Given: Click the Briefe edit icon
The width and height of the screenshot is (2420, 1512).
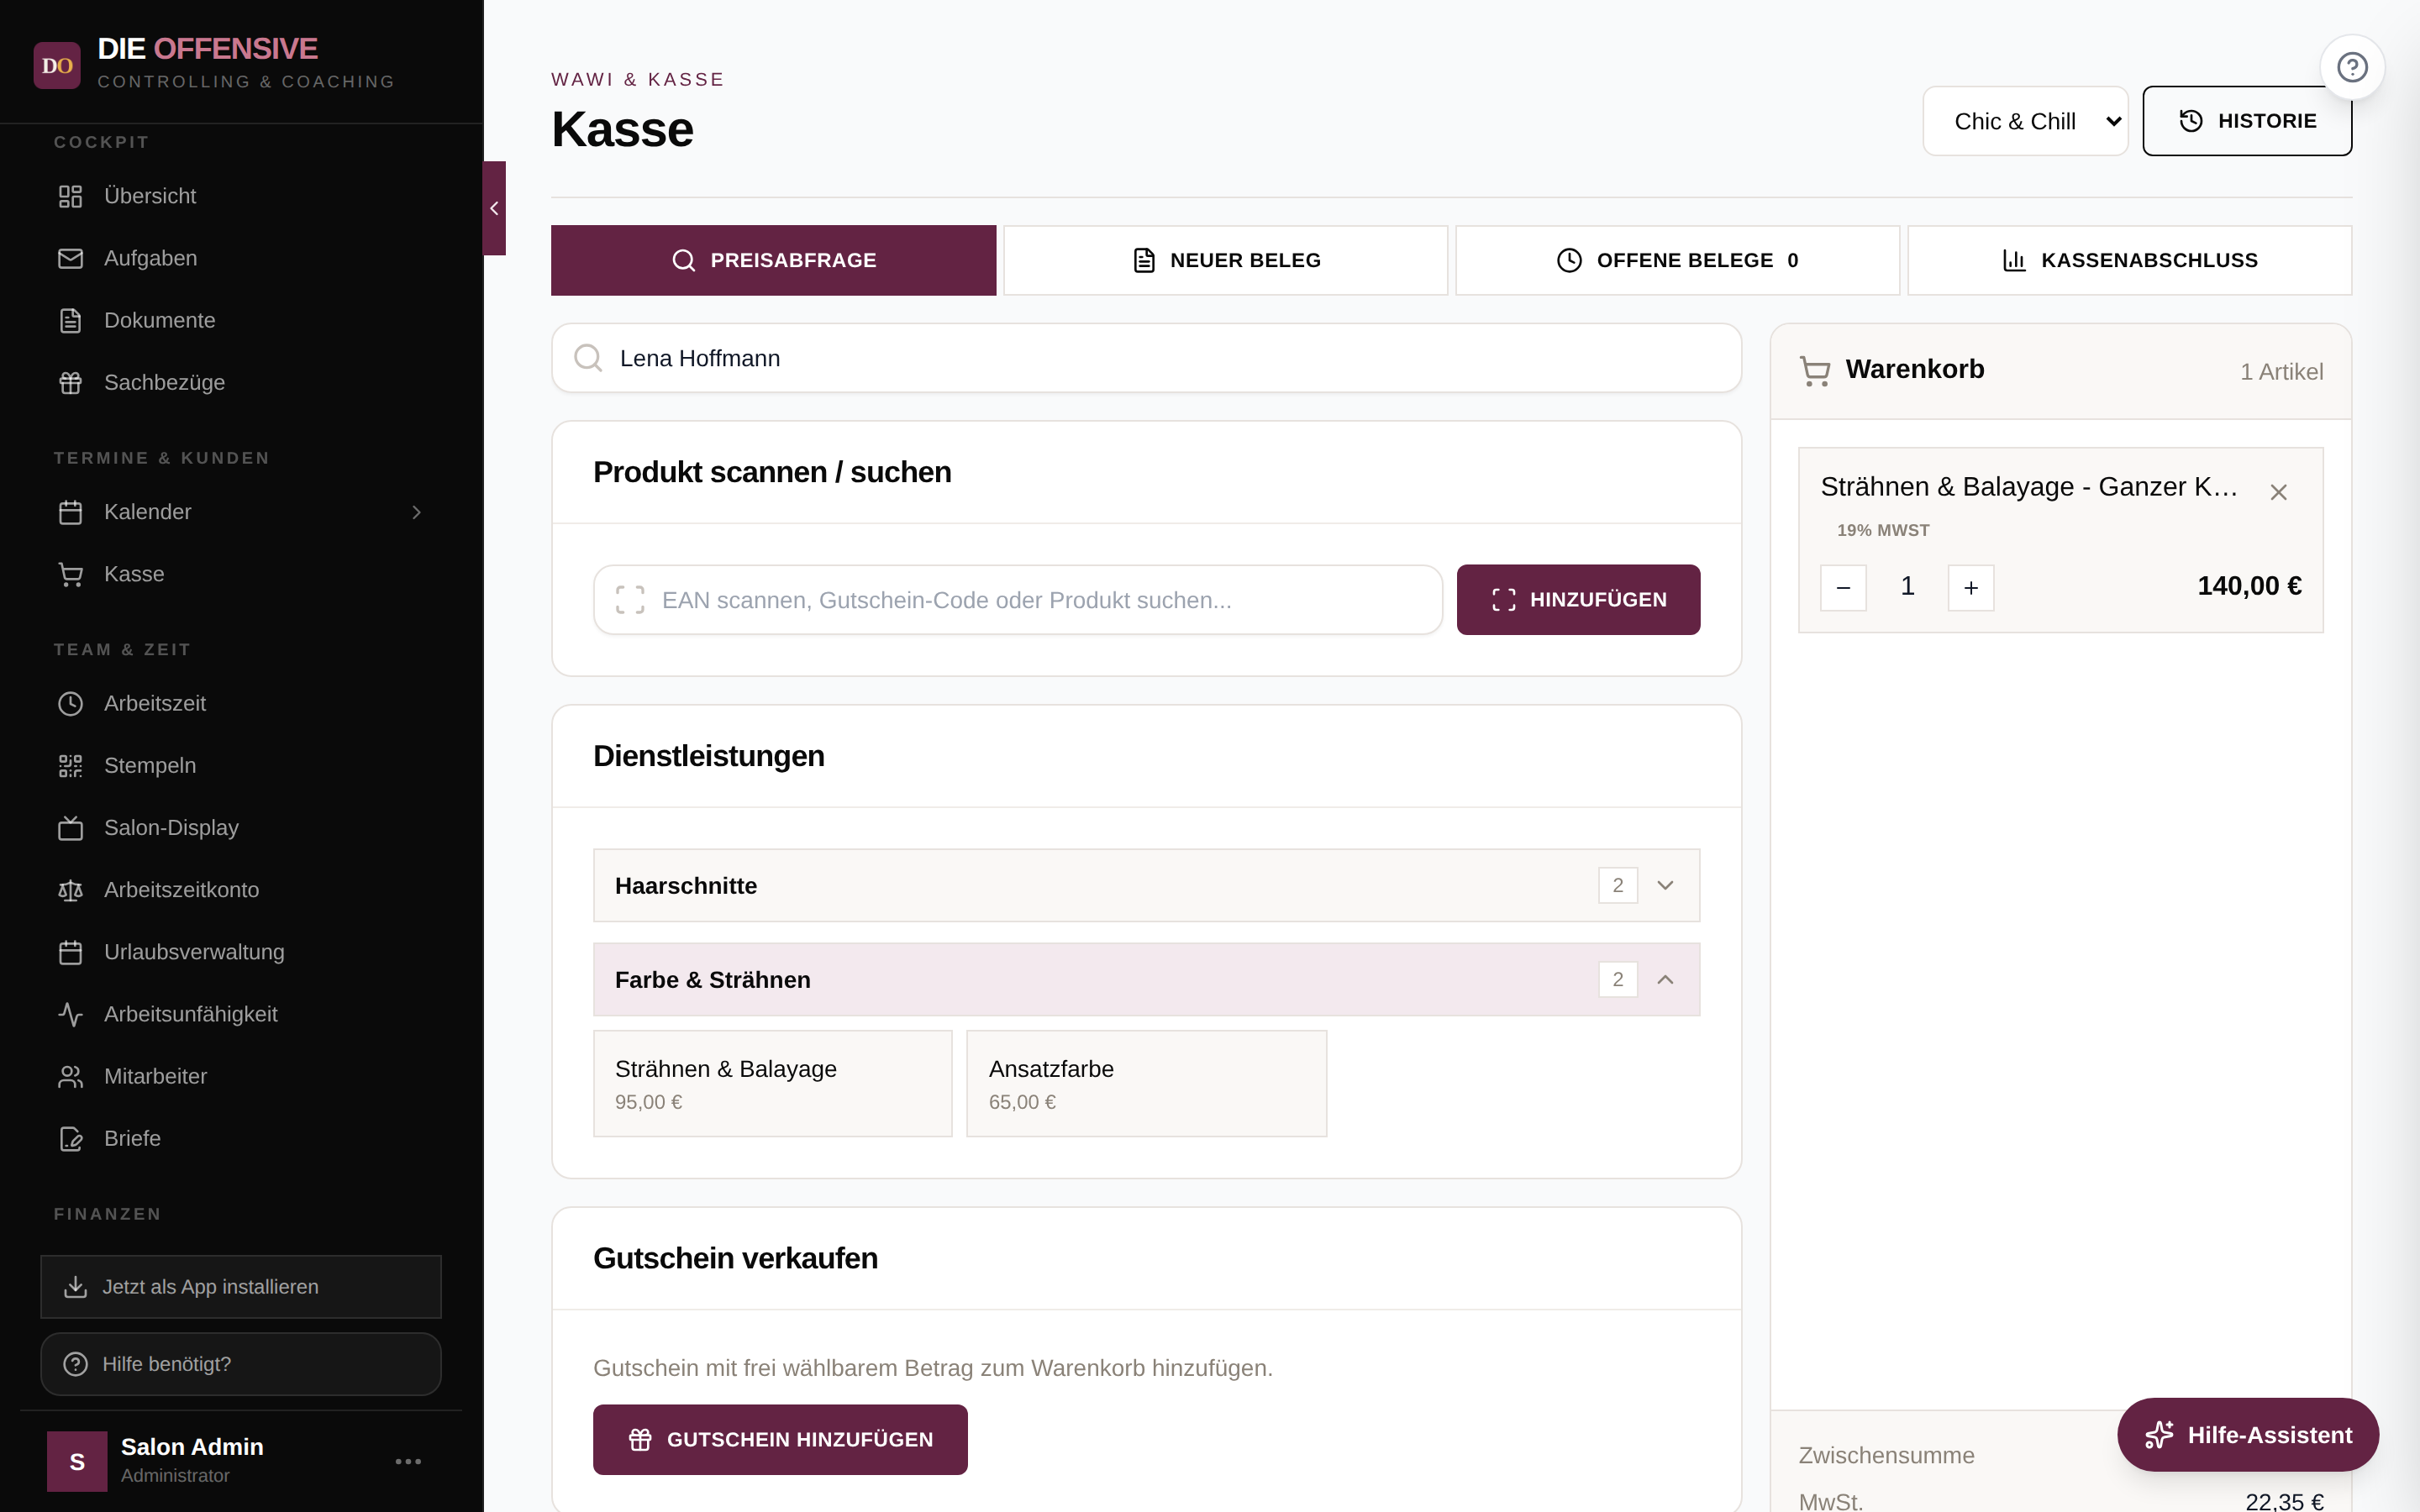Looking at the screenshot, I should pos(70,1138).
